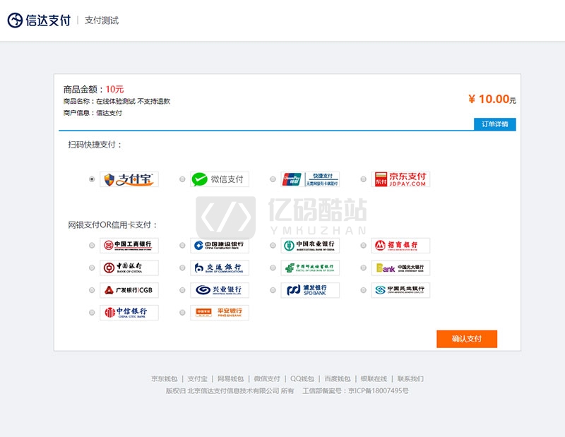Choose the 中信银行 radio button
Screen dimensions: 565x437
click(92, 312)
